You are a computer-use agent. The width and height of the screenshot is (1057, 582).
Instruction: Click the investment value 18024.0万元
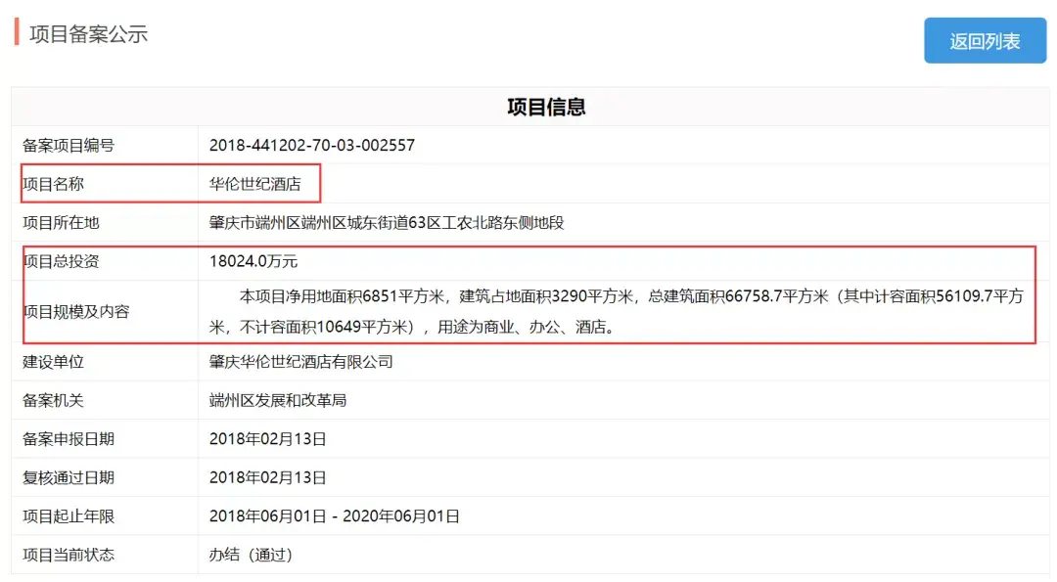click(x=253, y=261)
